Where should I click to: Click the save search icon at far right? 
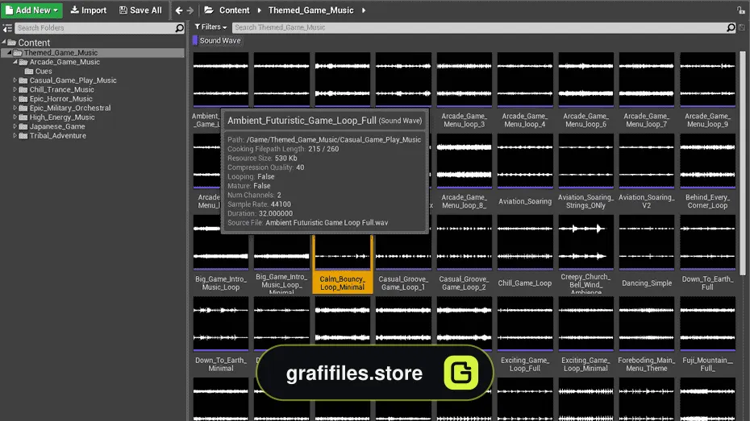tap(742, 27)
